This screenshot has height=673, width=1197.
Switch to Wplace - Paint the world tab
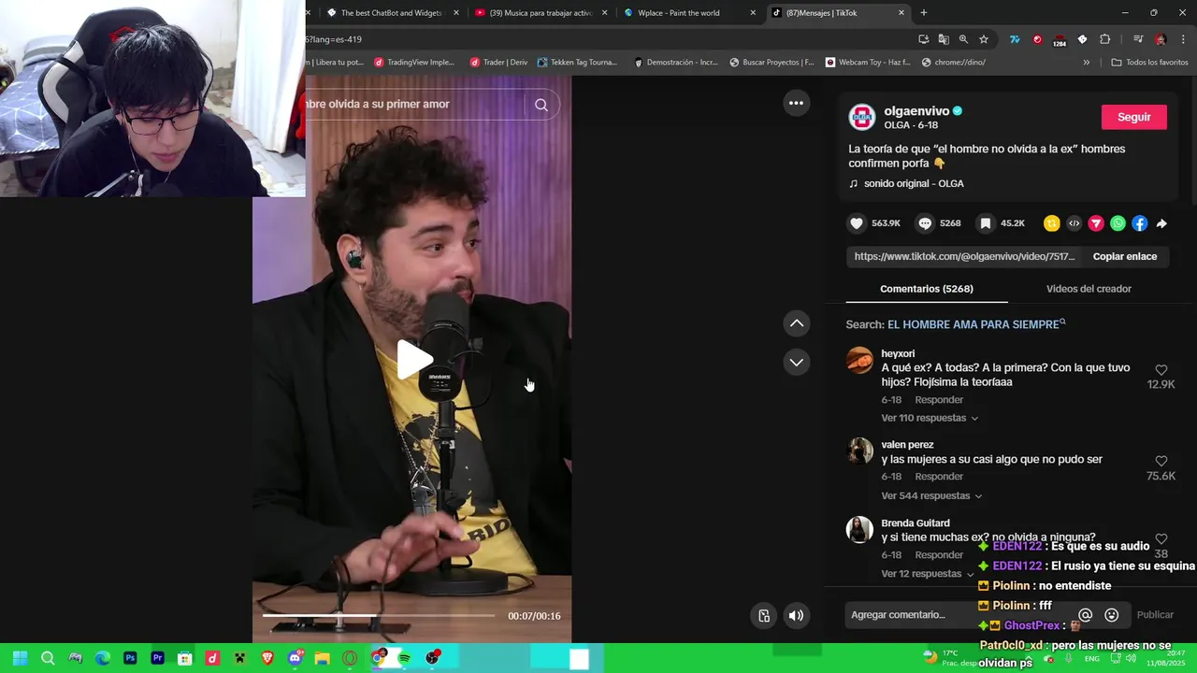(689, 13)
